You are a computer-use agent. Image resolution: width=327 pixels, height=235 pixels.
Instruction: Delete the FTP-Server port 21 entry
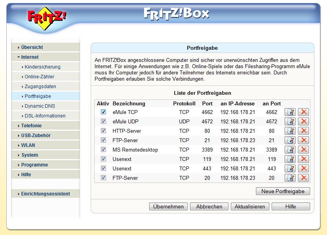303,140
